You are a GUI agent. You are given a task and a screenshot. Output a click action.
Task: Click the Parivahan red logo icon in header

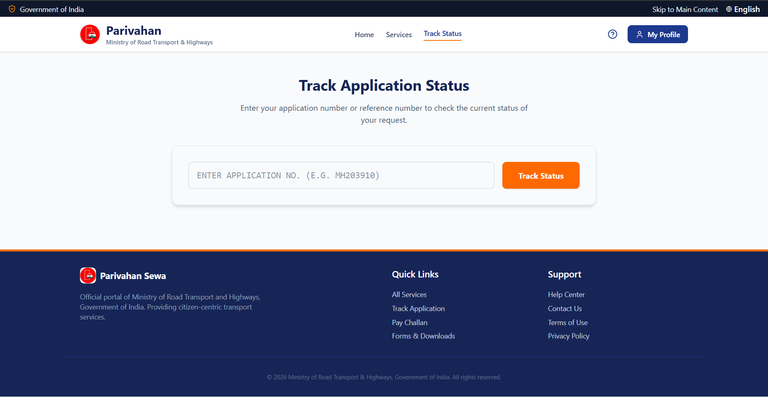point(90,34)
